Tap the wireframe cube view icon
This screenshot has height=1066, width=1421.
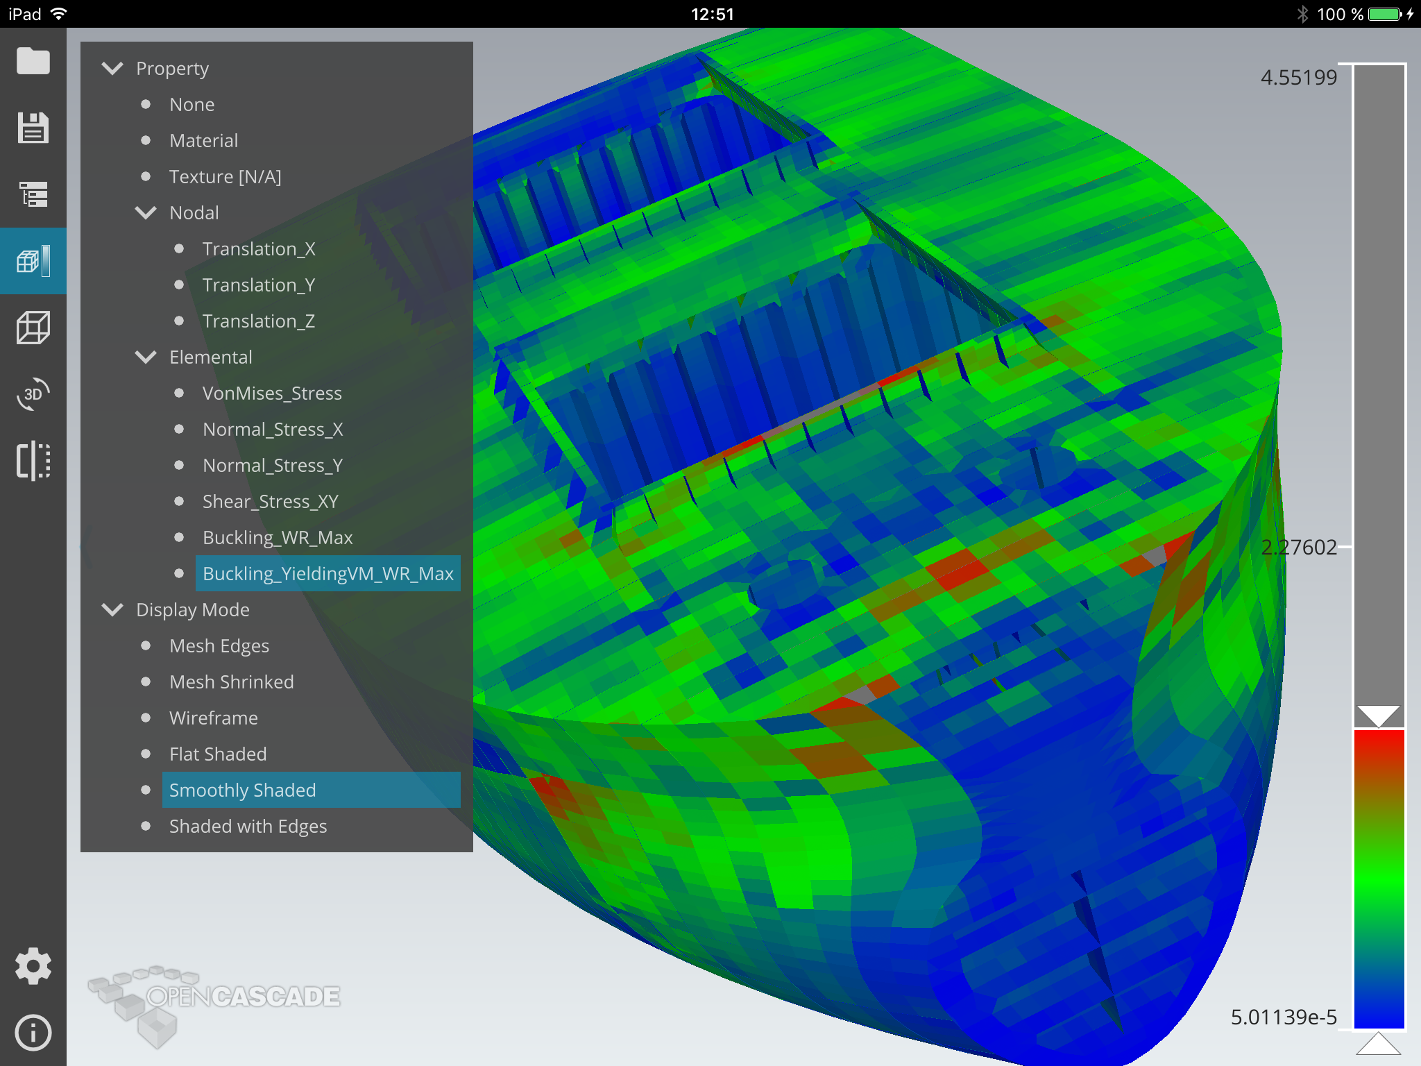click(x=33, y=328)
